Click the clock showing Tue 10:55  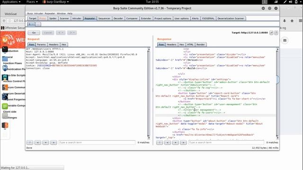(x=152, y=2)
